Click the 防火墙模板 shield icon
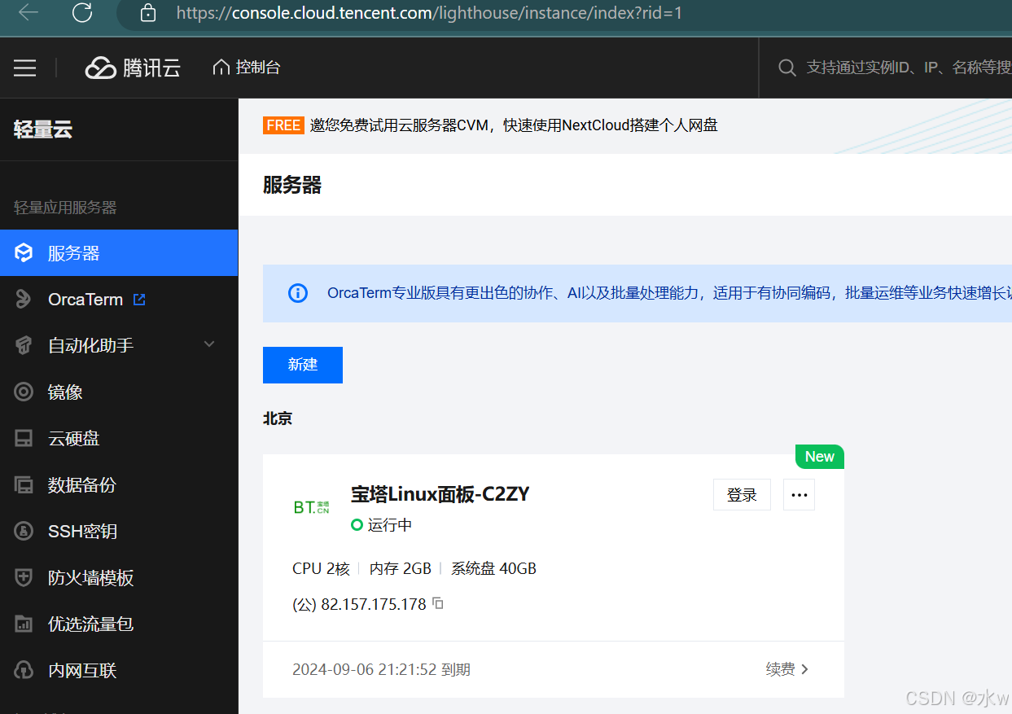The width and height of the screenshot is (1012, 714). pyautogui.click(x=24, y=578)
